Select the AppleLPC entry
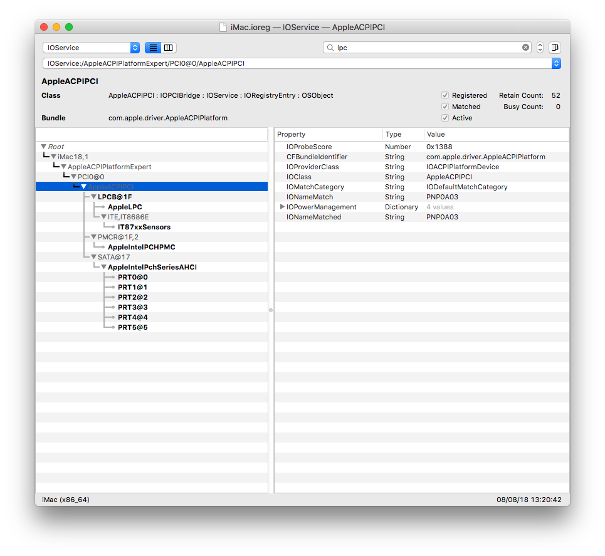This screenshot has width=605, height=556. (x=125, y=207)
